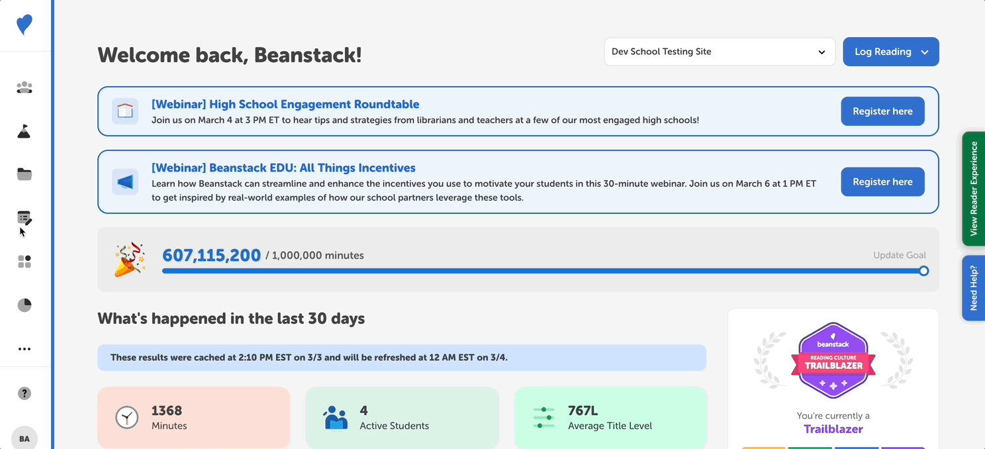
Task: Open the Dev School Testing Site selector
Action: tap(720, 51)
